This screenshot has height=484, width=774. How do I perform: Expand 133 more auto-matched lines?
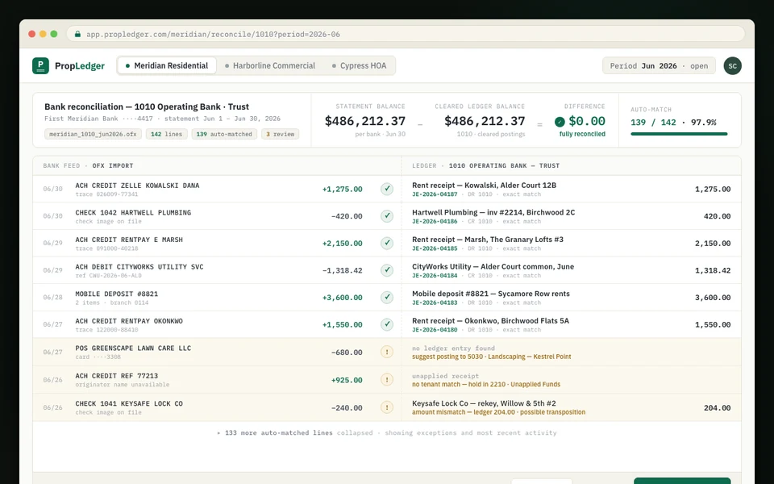pos(386,432)
